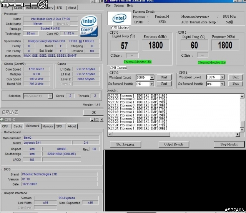
Task: Click Rated FSB value 797.3 MHz
Action: point(37,84)
